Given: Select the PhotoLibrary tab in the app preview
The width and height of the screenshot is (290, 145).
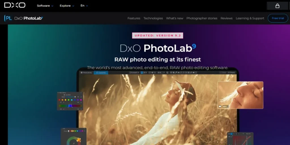Looking at the screenshot, I should (x=86, y=73).
